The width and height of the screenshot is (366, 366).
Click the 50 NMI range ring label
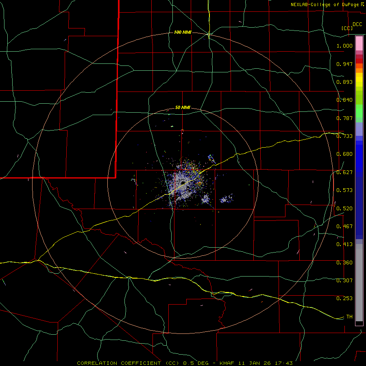point(183,108)
